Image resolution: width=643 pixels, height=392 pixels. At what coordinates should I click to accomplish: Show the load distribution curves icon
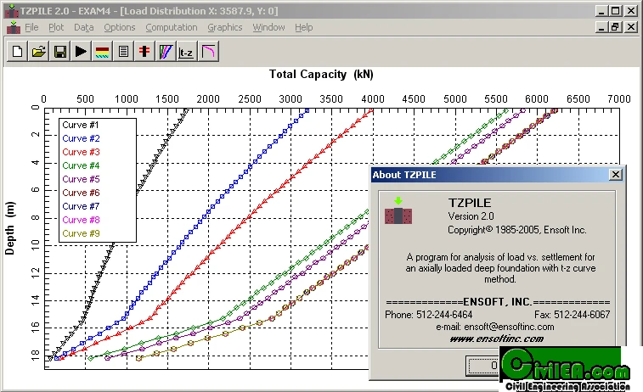point(166,52)
